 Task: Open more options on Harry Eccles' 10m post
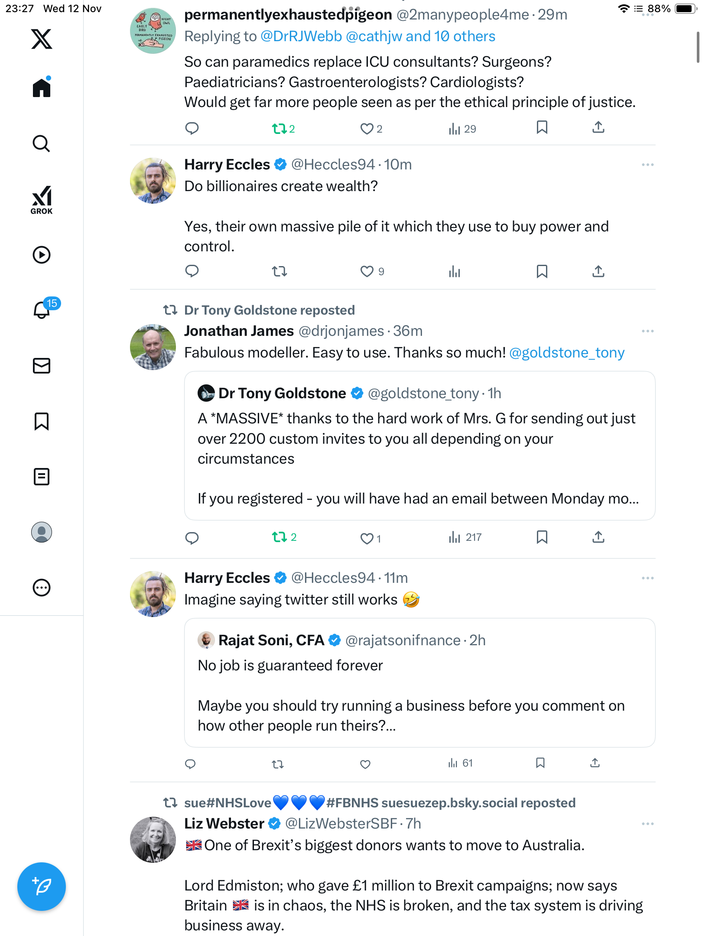[647, 165]
